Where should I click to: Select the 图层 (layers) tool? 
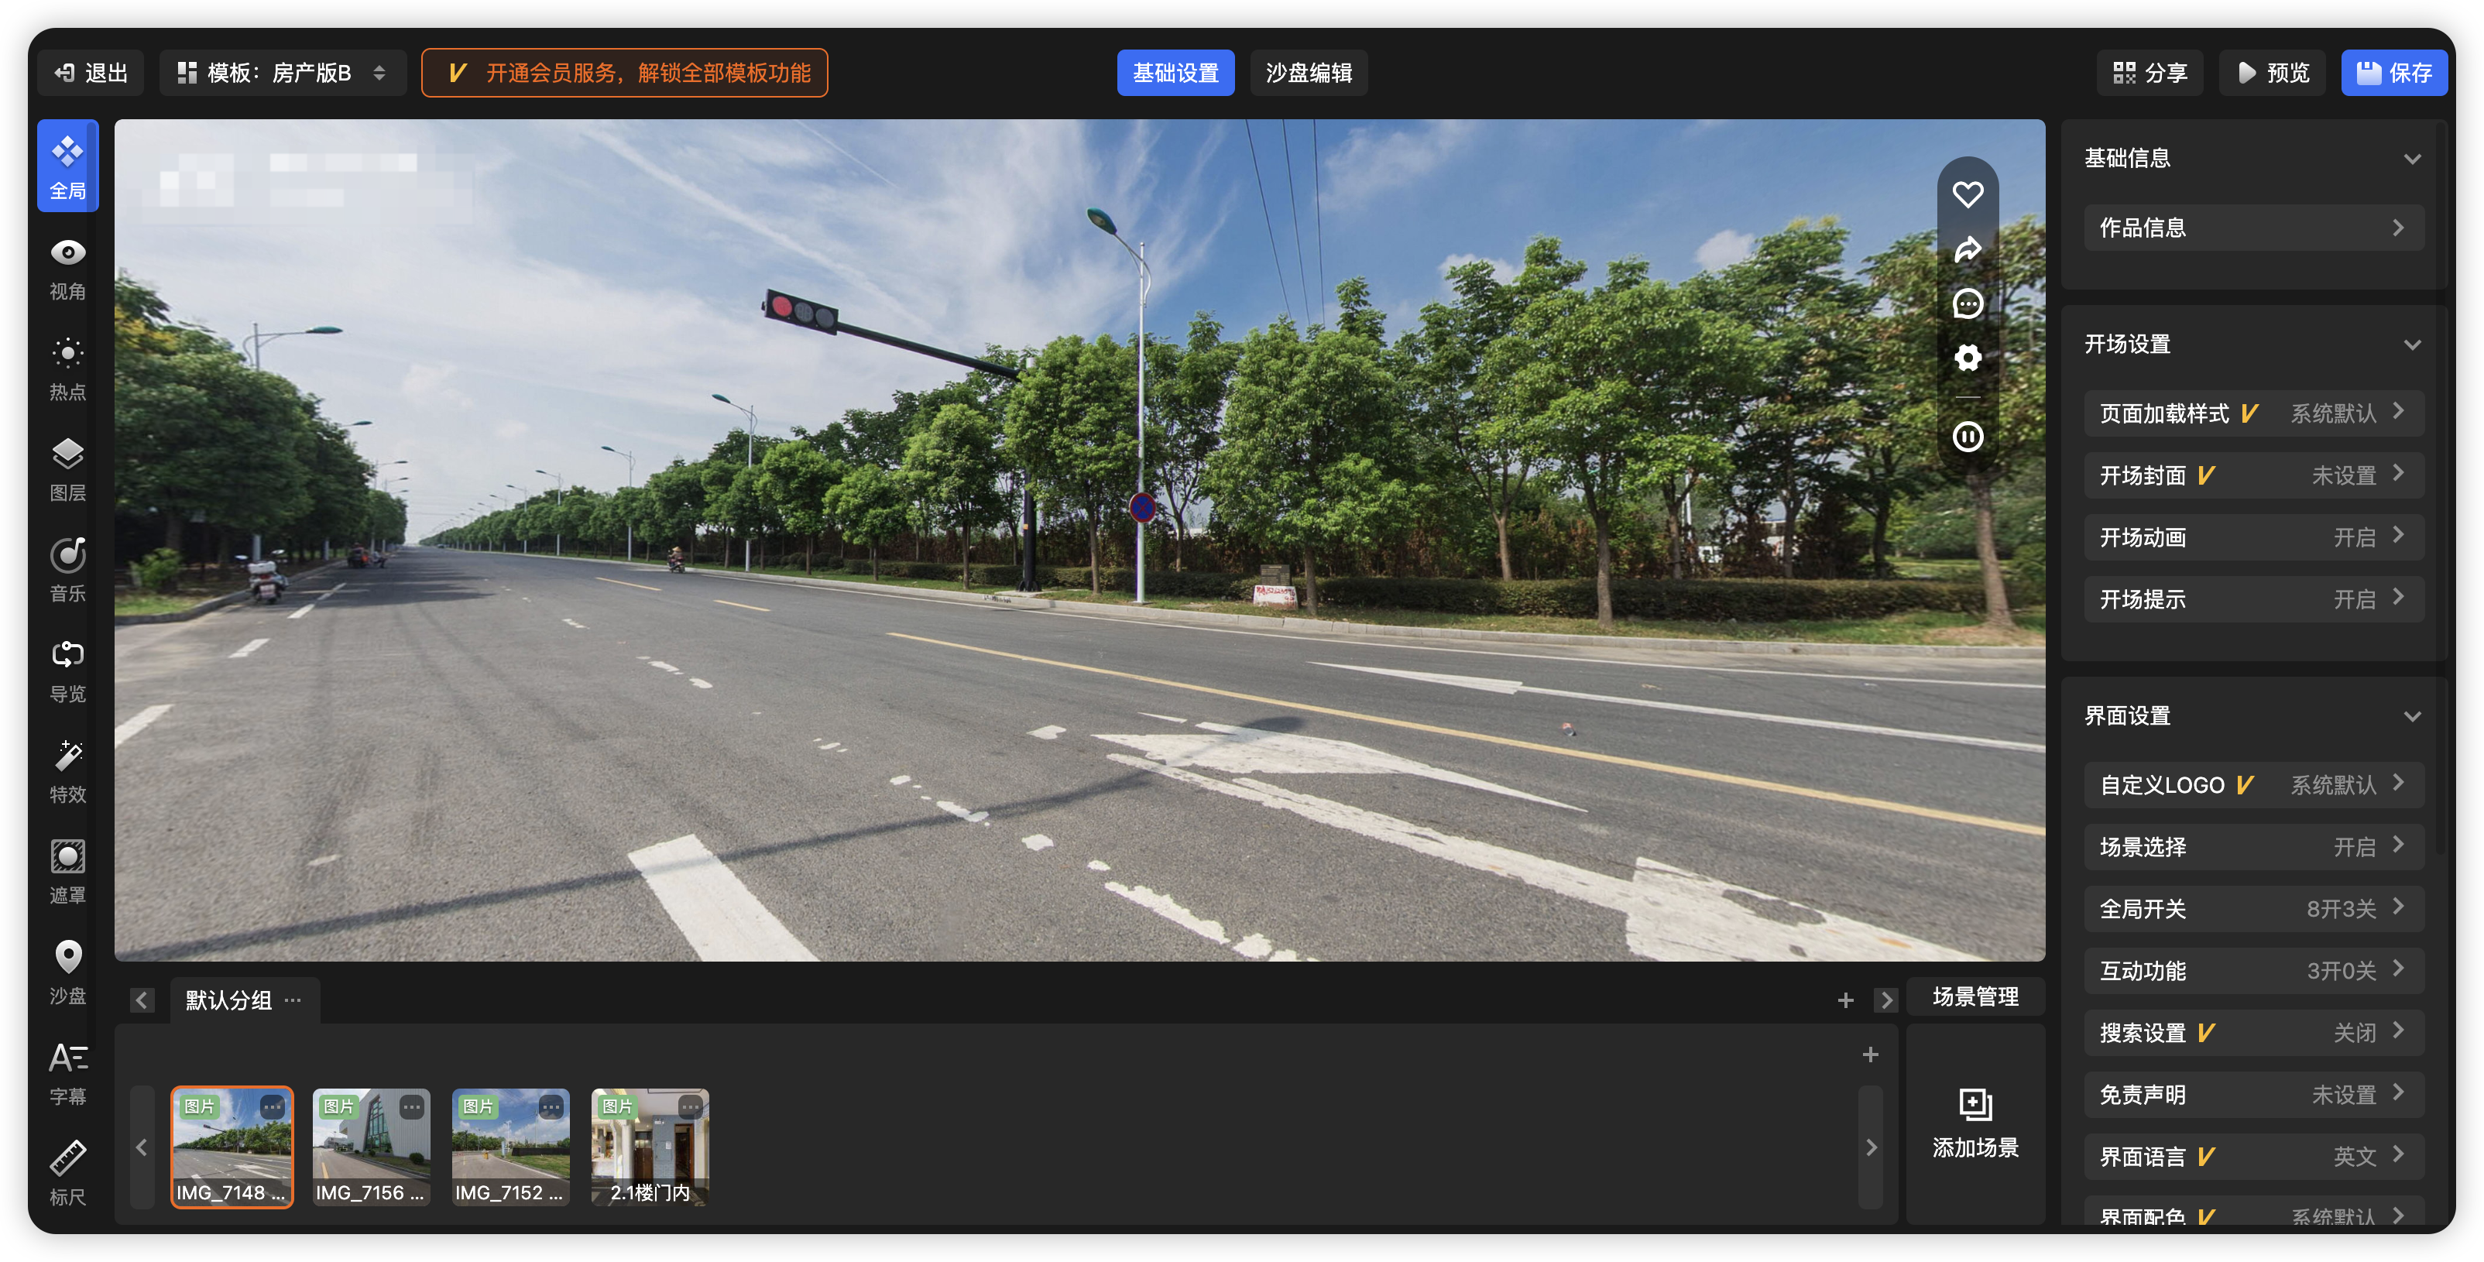point(67,468)
